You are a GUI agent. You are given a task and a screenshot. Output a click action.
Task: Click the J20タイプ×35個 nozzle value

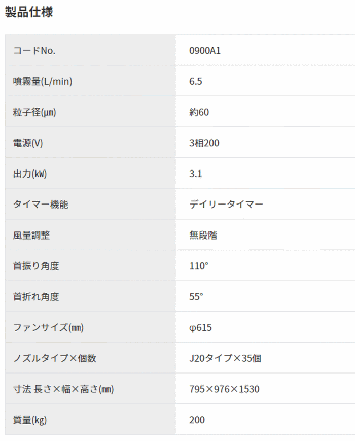click(225, 358)
